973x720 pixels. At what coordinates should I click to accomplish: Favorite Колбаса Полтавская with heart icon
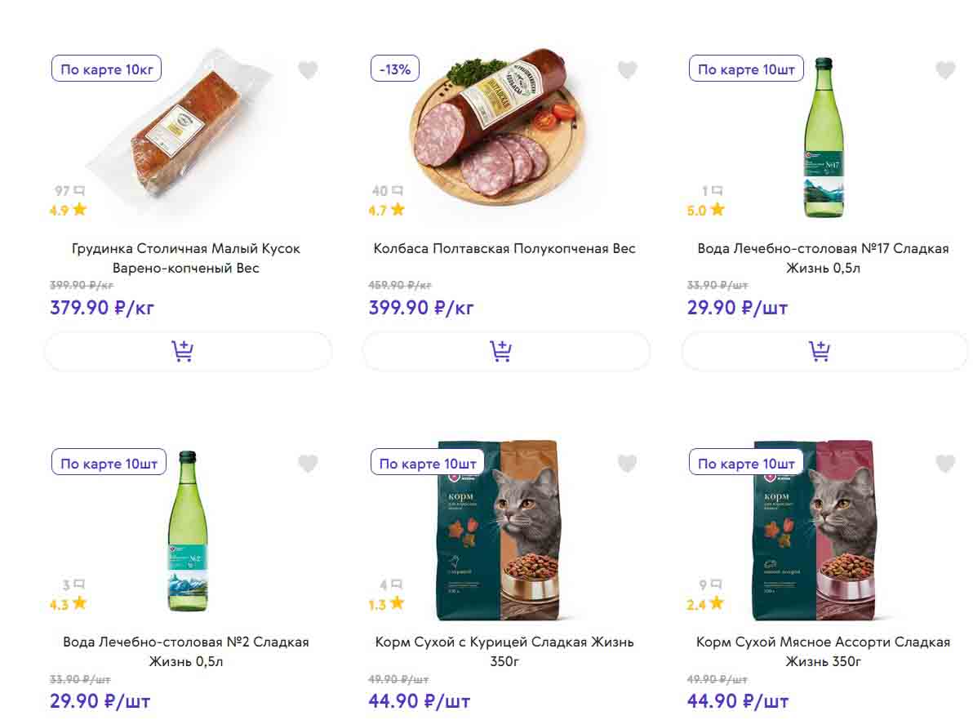[x=627, y=71]
